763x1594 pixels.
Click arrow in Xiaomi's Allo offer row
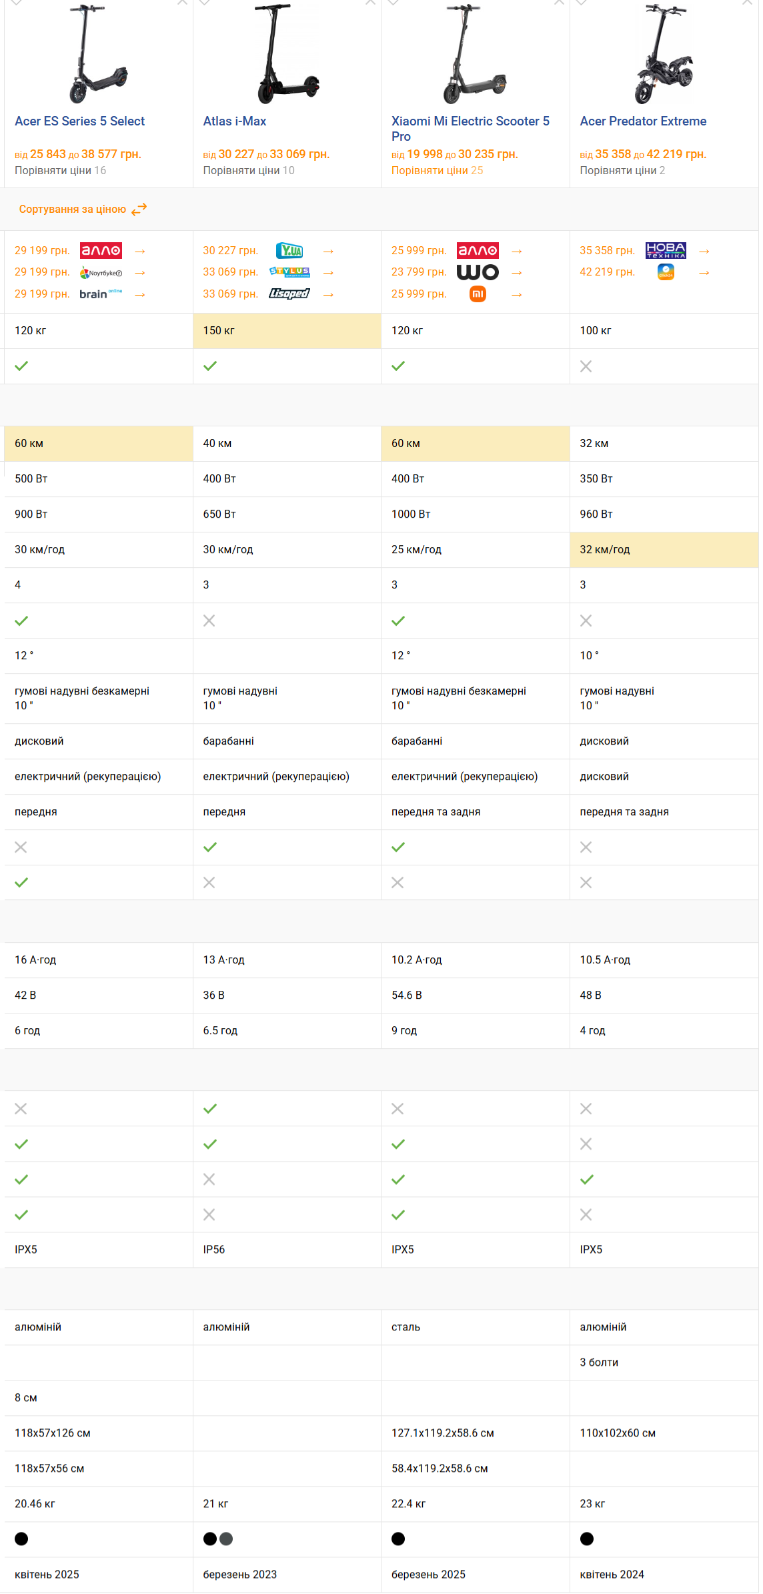pos(516,252)
